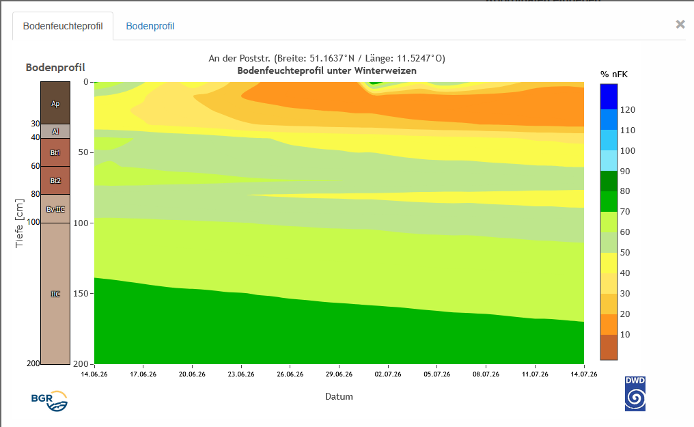Click the 14.07.26 date axis label
This screenshot has height=427, width=694.
tap(584, 374)
